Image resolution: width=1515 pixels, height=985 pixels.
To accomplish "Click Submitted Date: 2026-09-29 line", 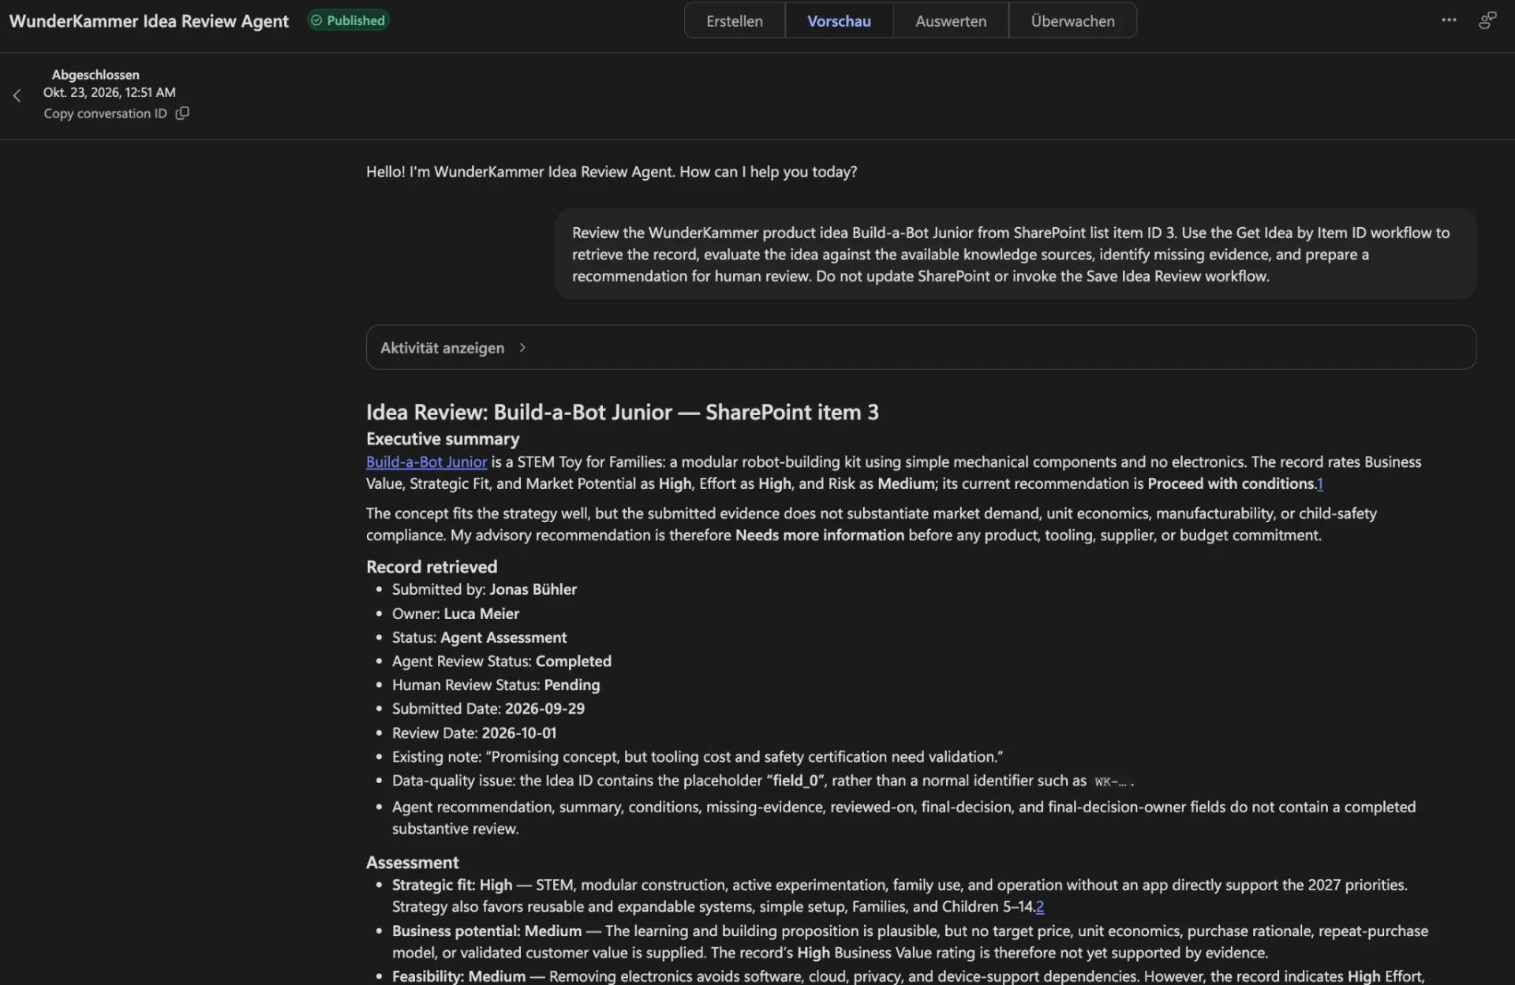I will (488, 709).
